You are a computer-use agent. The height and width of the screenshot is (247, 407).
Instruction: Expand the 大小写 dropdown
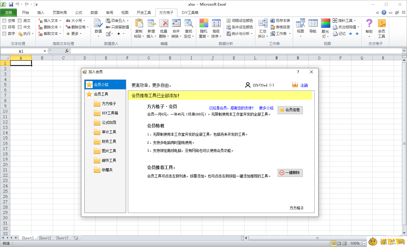[x=84, y=21]
